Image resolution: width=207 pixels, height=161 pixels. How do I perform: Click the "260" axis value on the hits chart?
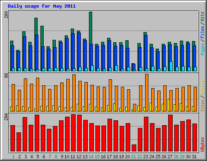click(x=6, y=14)
